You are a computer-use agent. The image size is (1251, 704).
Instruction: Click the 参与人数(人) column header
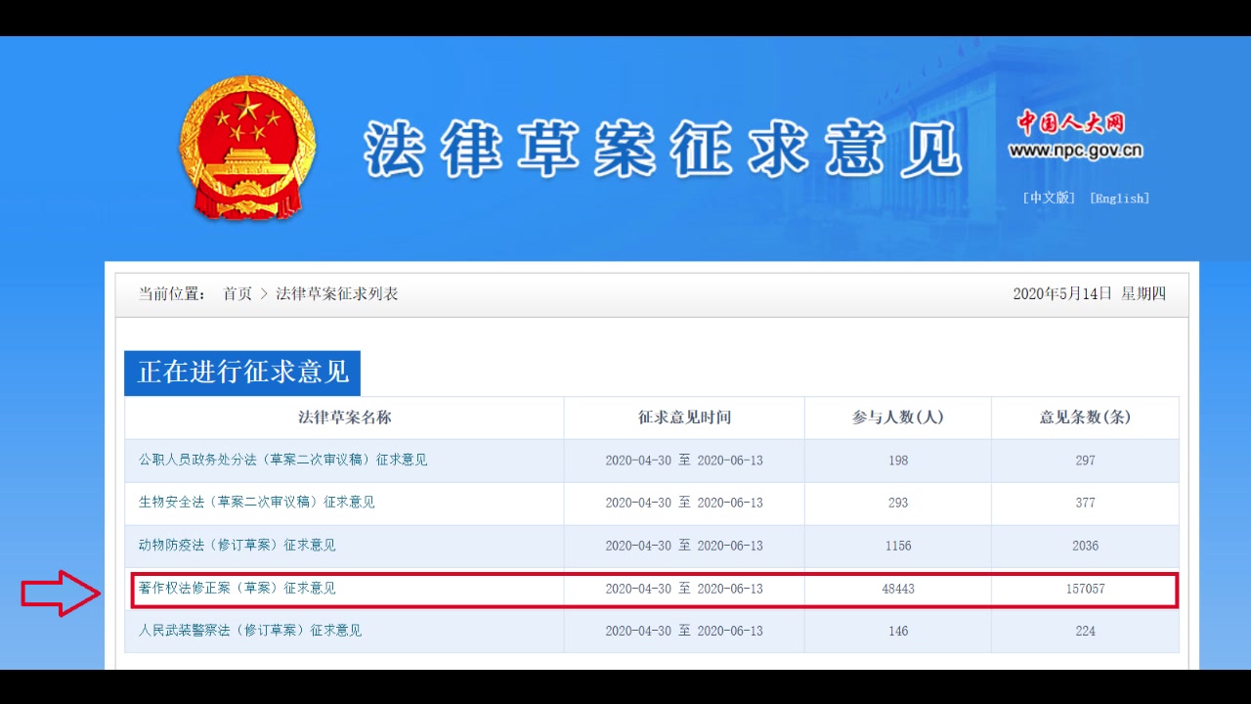pos(898,418)
